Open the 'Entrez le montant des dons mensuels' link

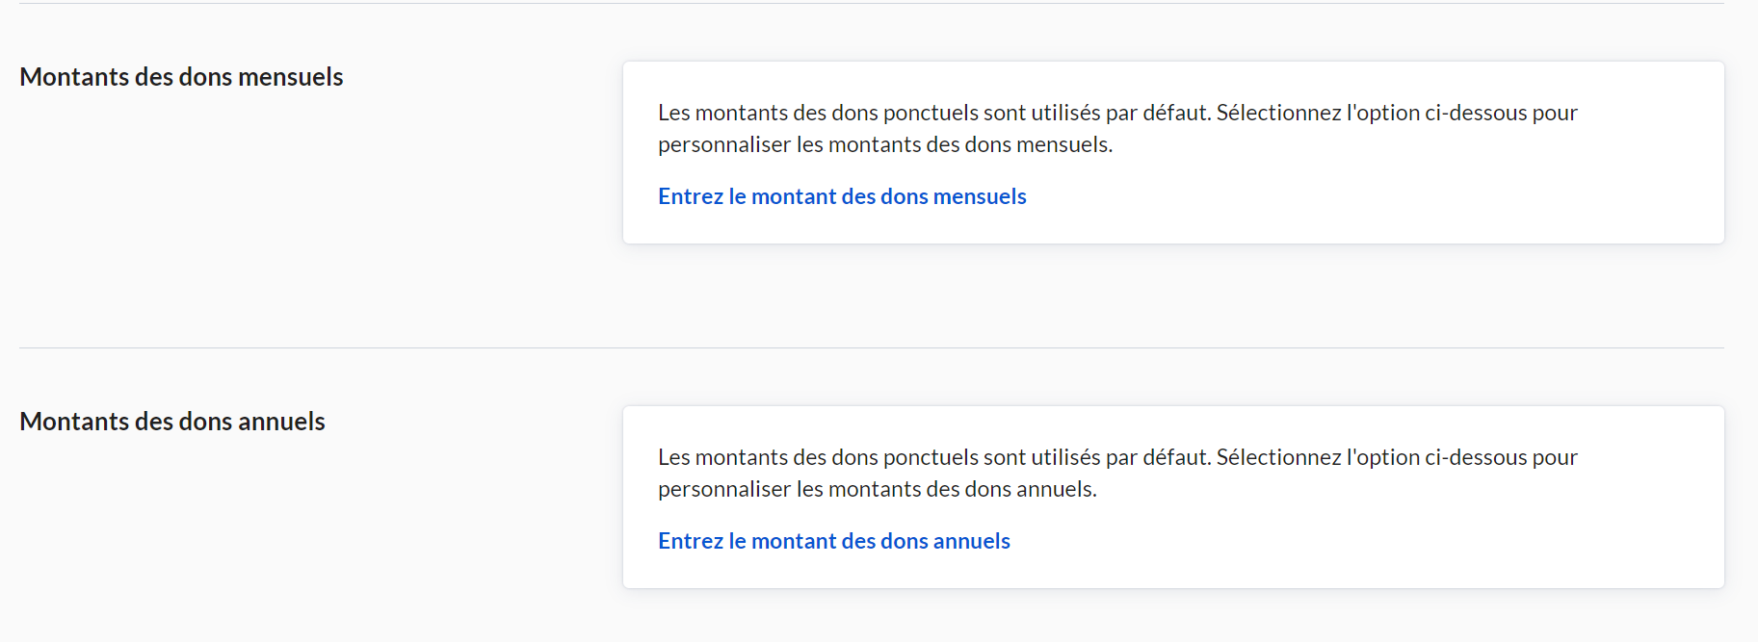click(x=842, y=196)
